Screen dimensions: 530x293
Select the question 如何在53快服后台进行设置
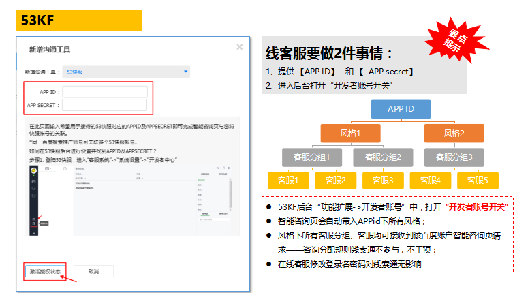93,151
